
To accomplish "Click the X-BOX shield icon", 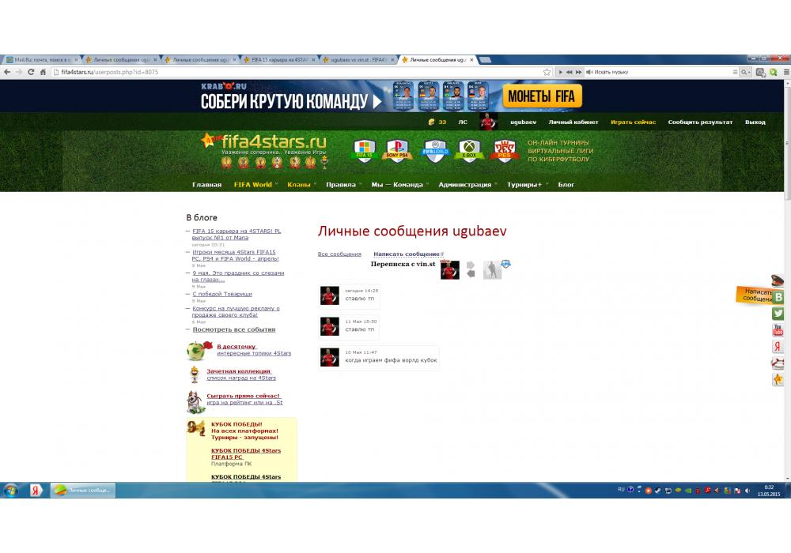I will tap(471, 150).
